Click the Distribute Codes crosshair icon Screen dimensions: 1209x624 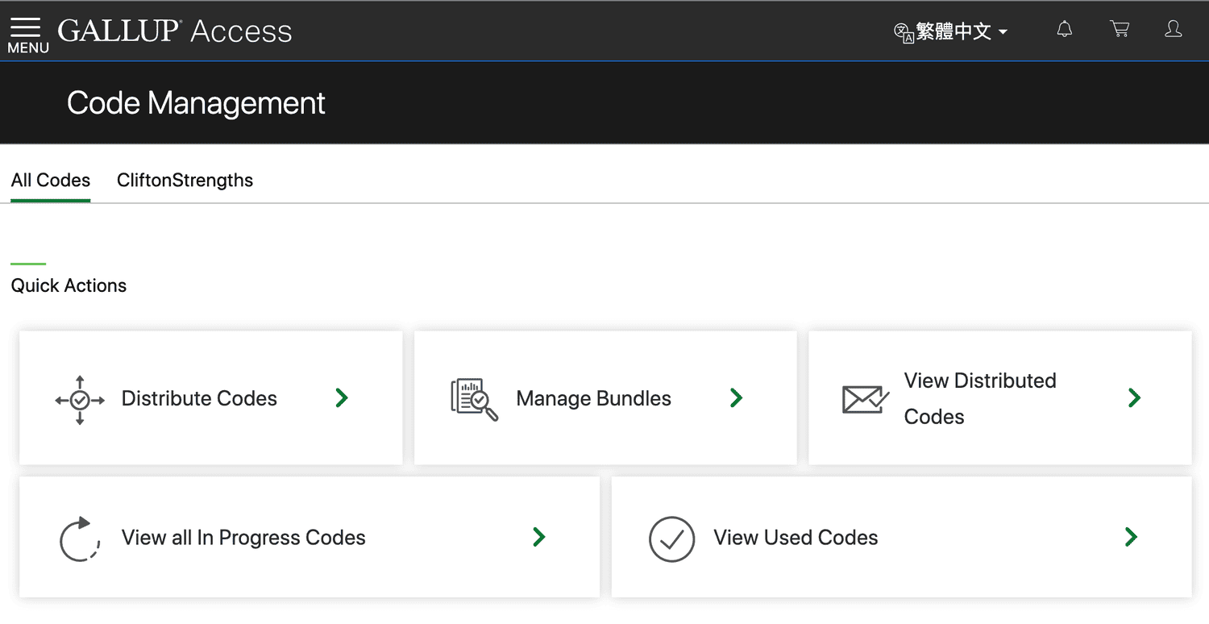[x=80, y=400]
